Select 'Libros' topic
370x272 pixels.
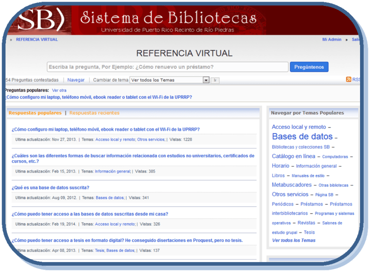click(x=278, y=176)
